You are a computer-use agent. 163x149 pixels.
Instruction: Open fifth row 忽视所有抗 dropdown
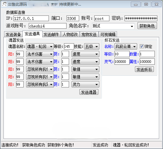(x=40, y=84)
